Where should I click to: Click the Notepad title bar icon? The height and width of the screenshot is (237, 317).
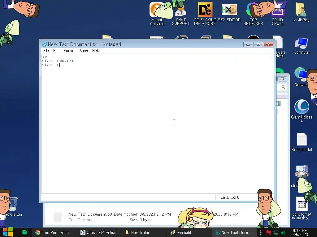(44, 44)
